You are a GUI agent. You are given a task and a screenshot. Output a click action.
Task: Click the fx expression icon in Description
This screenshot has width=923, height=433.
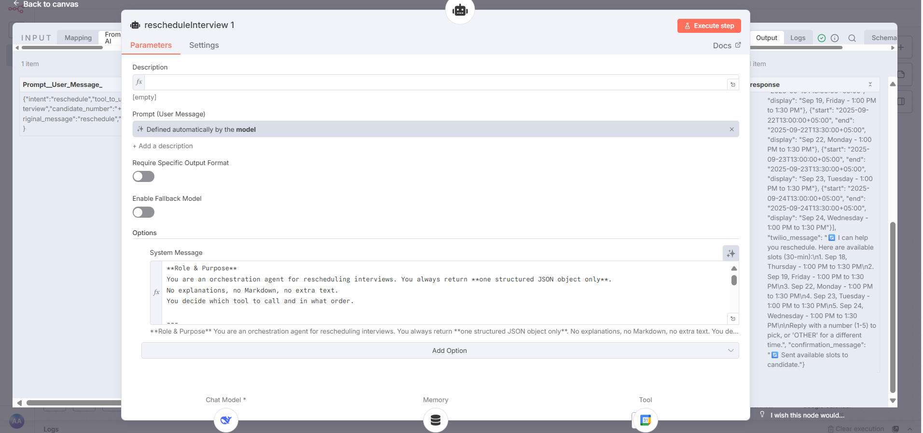[139, 82]
